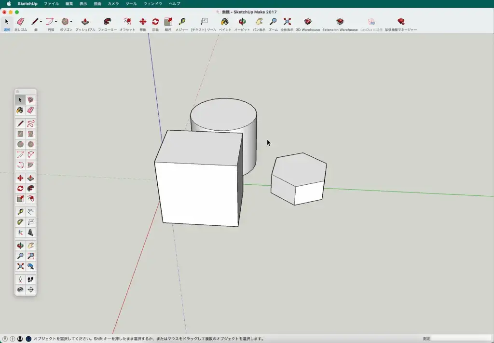
Task: Expand the Polygon tool dropdown arrow
Action: click(71, 22)
